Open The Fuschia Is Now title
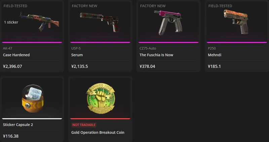This screenshot has height=142, width=269. click(x=156, y=55)
